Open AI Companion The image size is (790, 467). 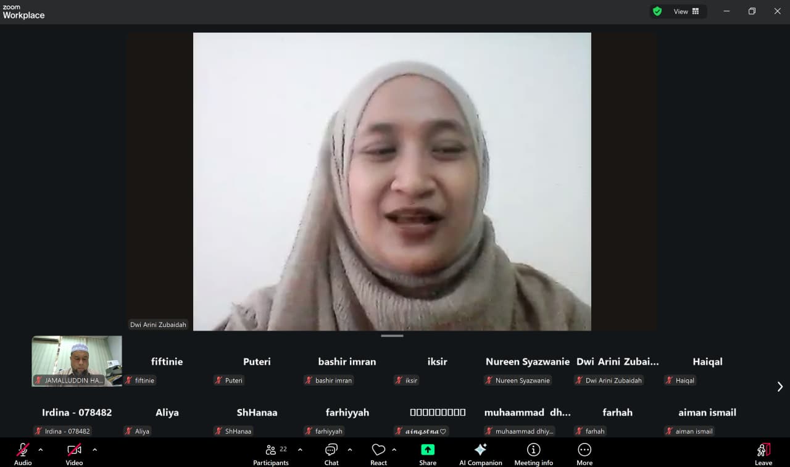click(x=481, y=453)
